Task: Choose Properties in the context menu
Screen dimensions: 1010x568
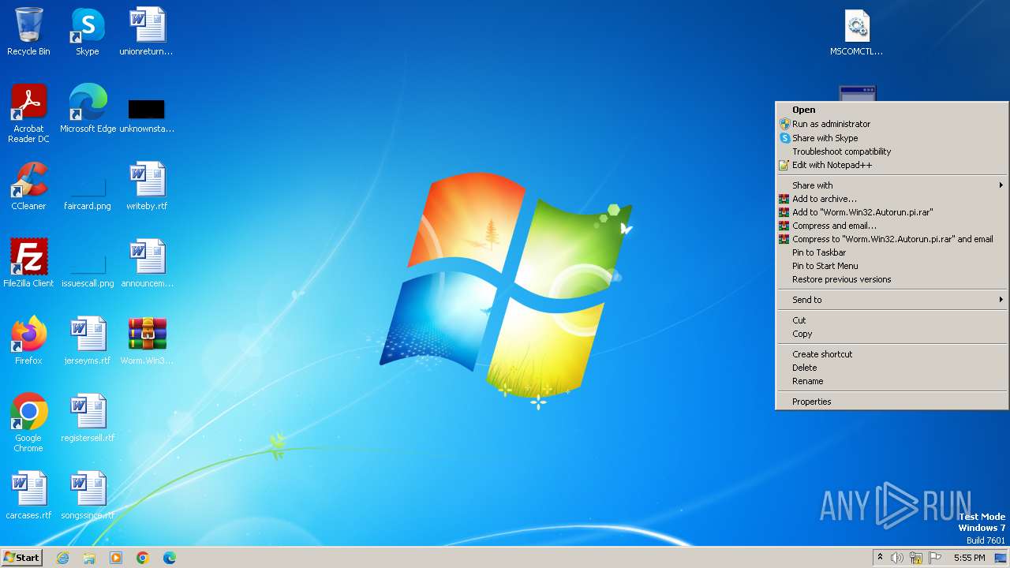Action: tap(892, 402)
